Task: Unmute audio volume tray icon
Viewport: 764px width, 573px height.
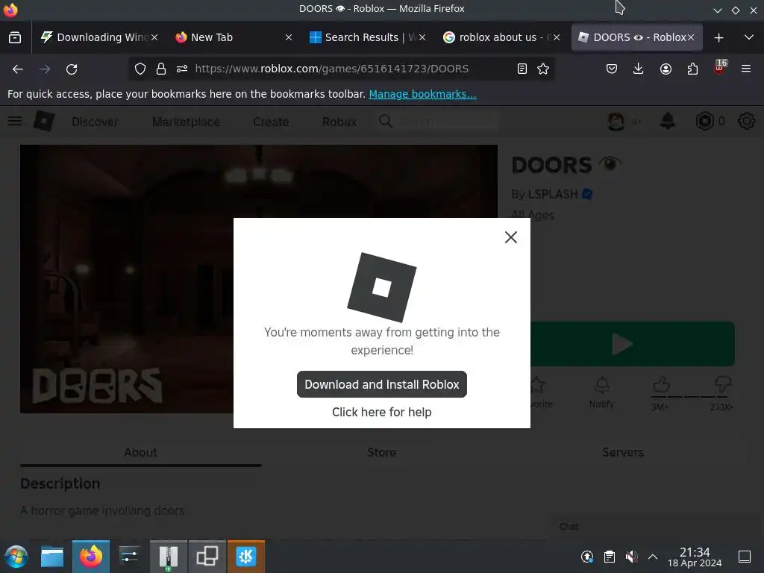Action: coord(631,557)
